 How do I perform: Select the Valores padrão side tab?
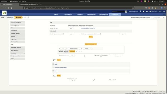(x=17, y=25)
